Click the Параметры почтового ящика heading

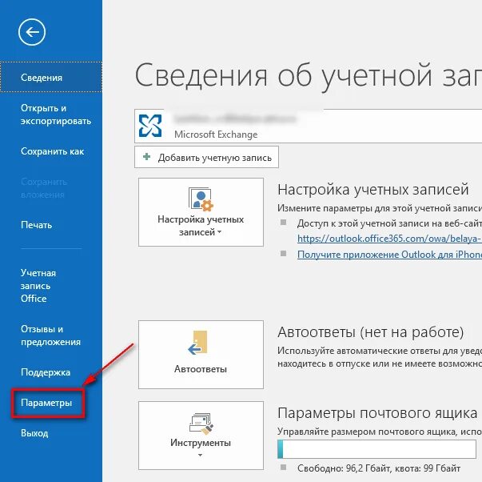(x=377, y=412)
